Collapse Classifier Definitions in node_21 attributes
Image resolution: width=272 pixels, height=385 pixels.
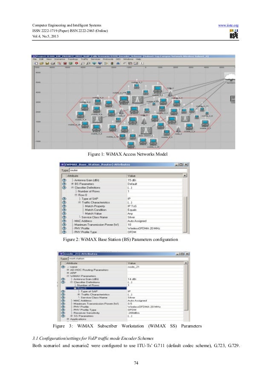pyautogui.click(x=72, y=282)
